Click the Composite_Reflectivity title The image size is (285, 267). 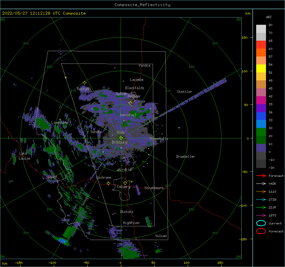142,5
